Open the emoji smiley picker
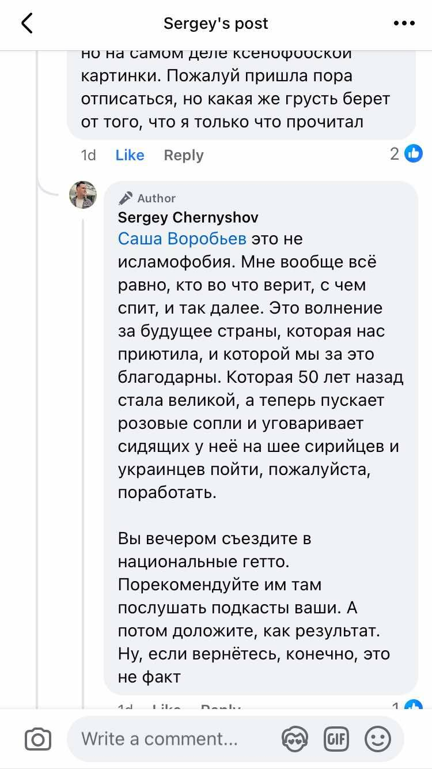 pos(378,739)
